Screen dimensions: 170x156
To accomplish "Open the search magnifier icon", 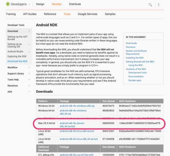I will 150,5.
